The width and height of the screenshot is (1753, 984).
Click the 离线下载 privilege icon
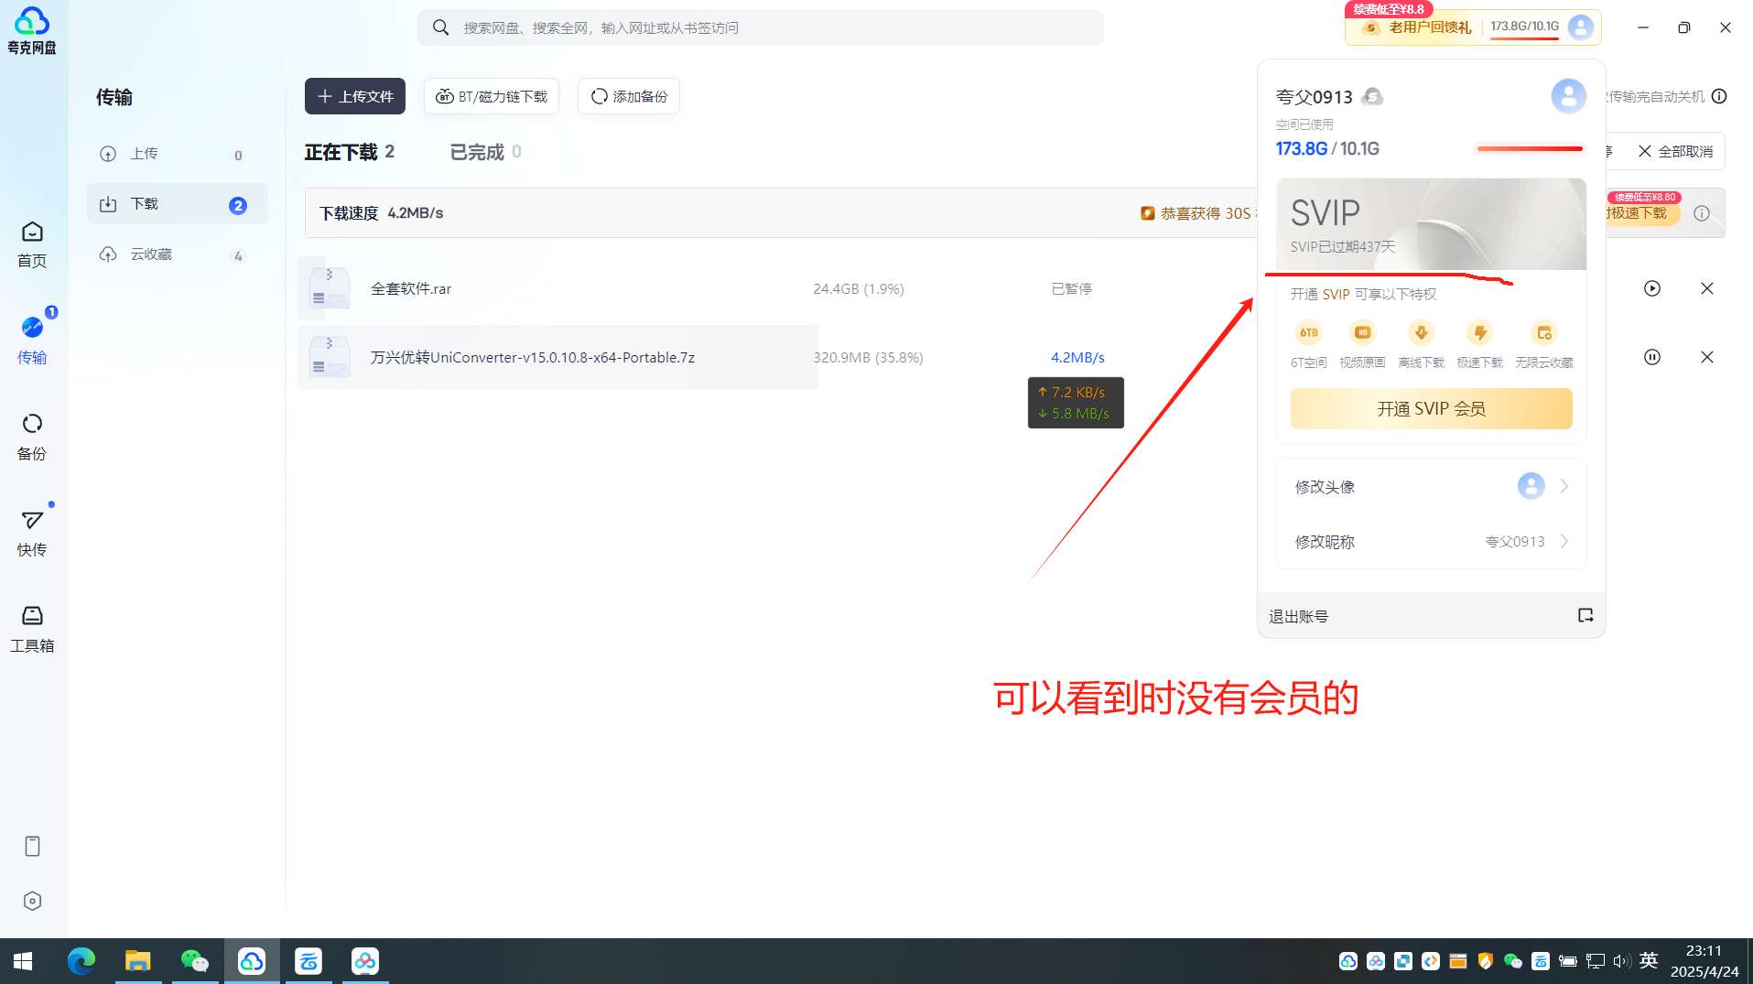[x=1421, y=332]
